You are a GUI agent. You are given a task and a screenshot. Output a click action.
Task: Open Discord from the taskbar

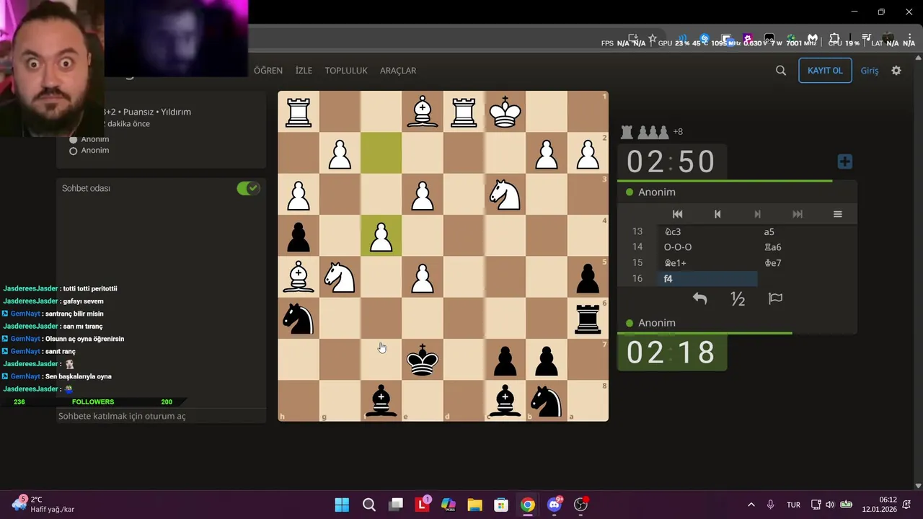555,505
